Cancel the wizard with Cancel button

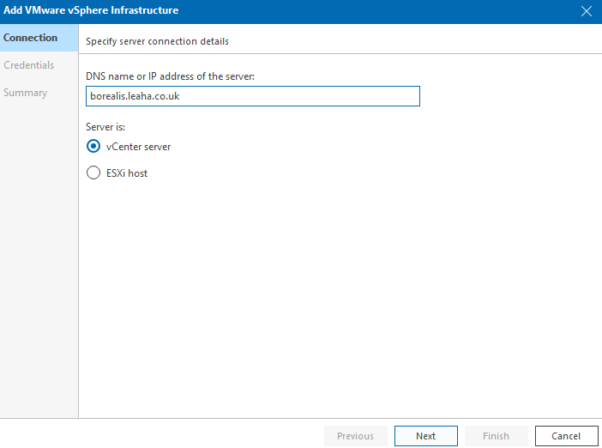coord(566,436)
